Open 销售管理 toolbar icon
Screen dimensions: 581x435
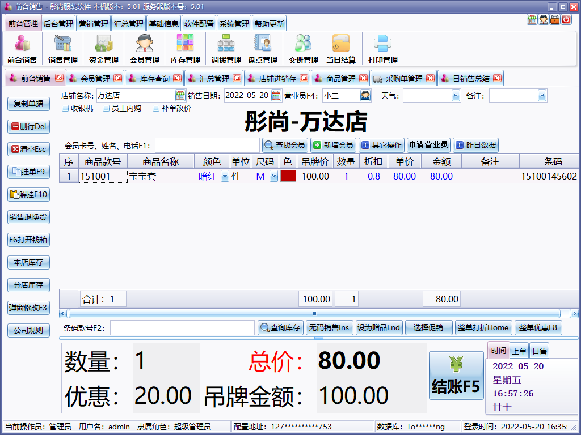[62, 49]
